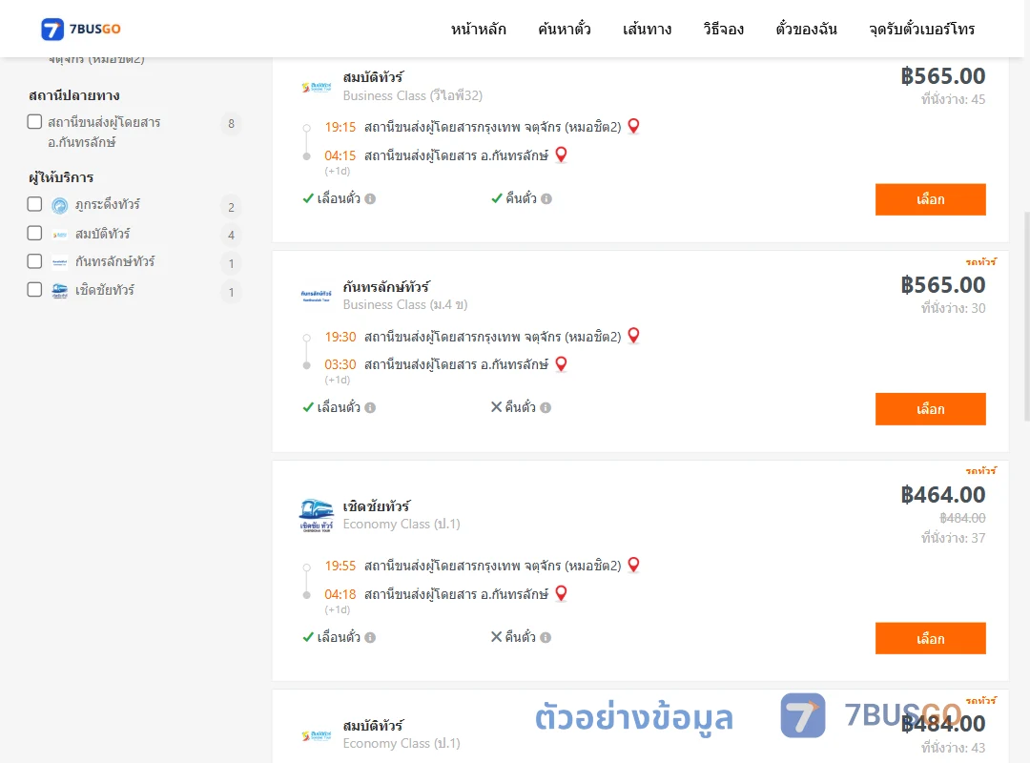
Task: Tick the ภูกระดึงทัวร์ operator checkbox
Action: click(x=35, y=204)
